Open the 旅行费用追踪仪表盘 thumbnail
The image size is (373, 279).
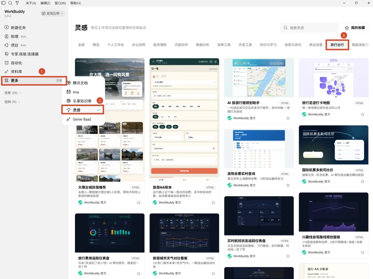[x=110, y=233]
